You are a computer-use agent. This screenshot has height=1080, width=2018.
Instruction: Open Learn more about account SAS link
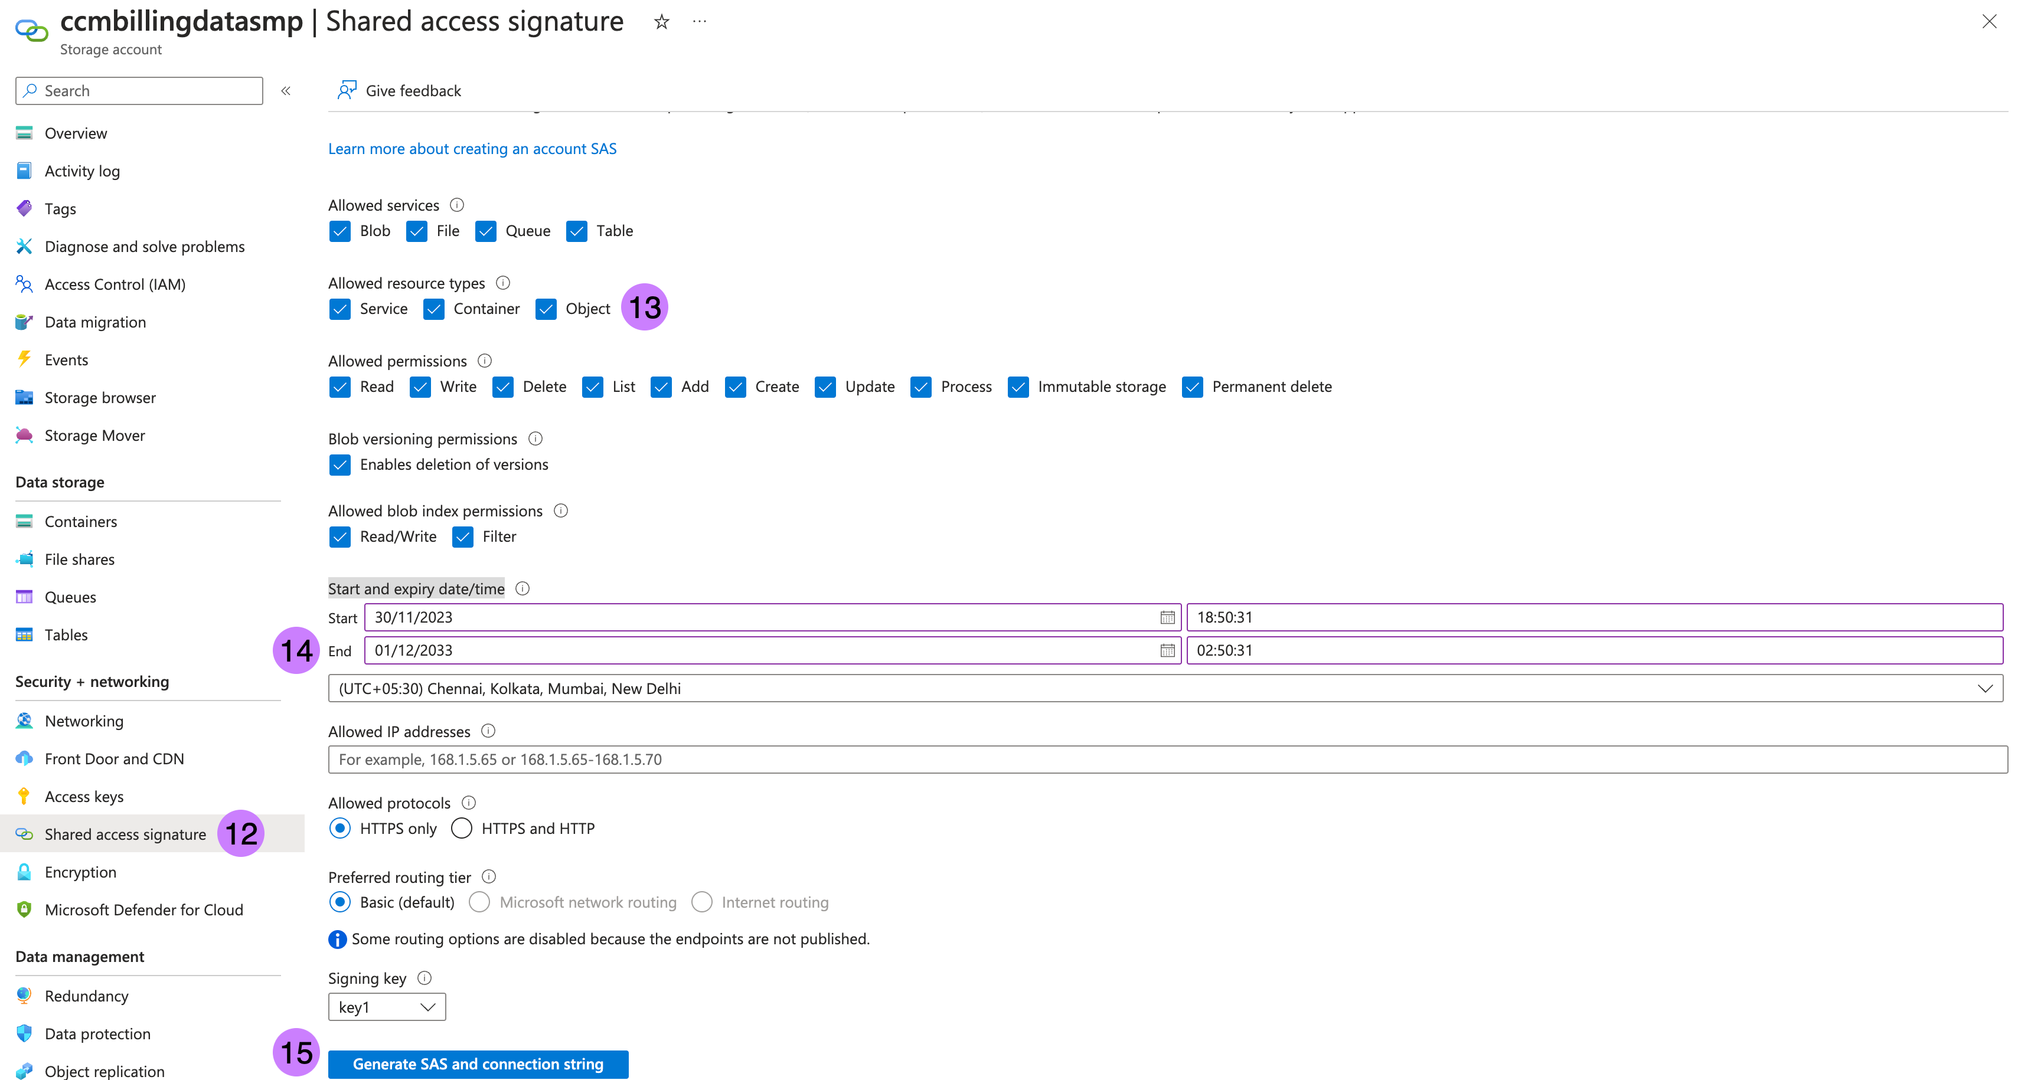pyautogui.click(x=472, y=149)
